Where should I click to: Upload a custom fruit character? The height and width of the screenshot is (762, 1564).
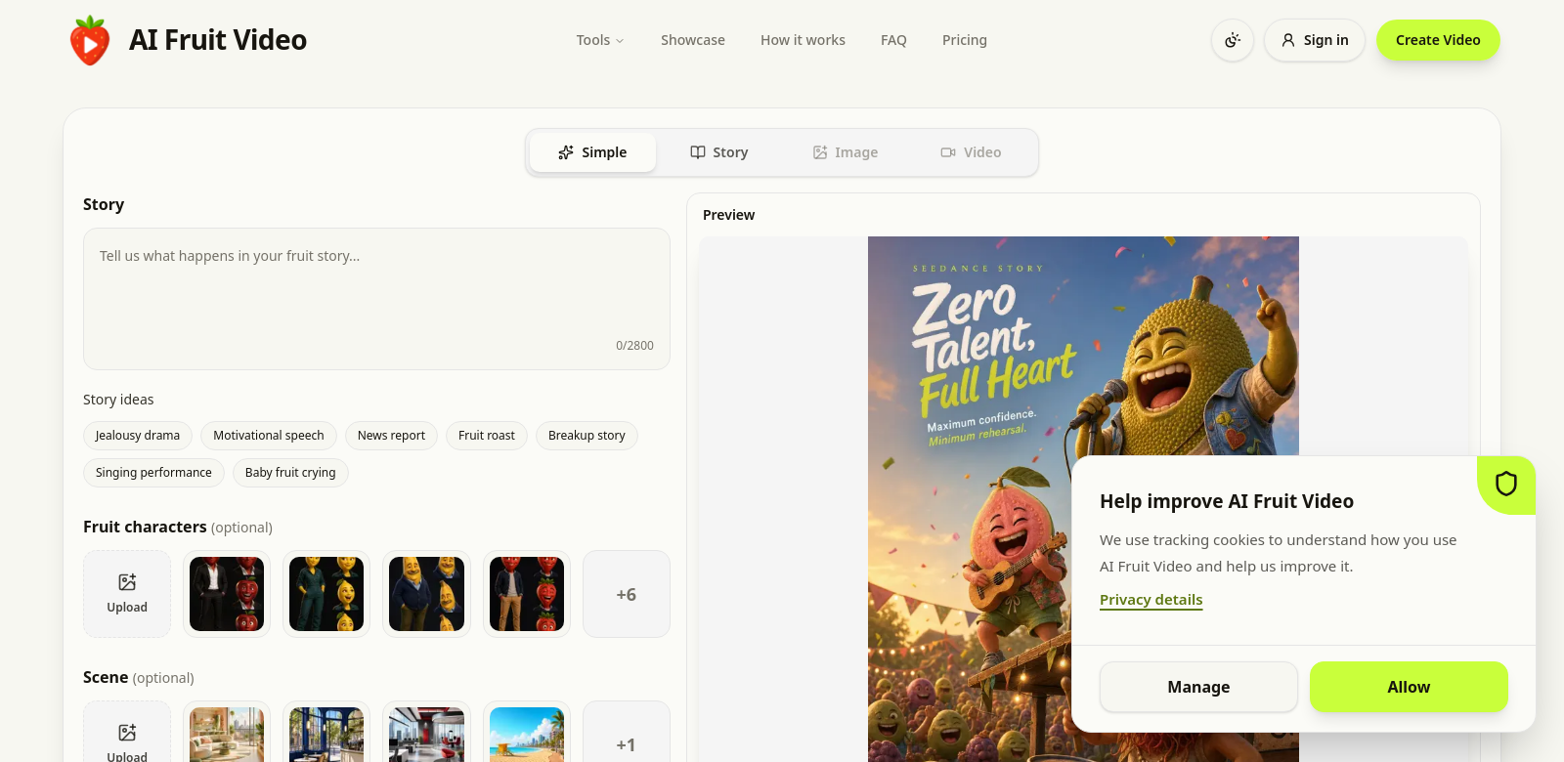click(127, 594)
